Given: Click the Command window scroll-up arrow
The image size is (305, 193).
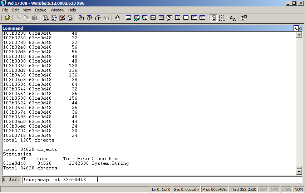Looking at the screenshot, I should coord(299,35).
